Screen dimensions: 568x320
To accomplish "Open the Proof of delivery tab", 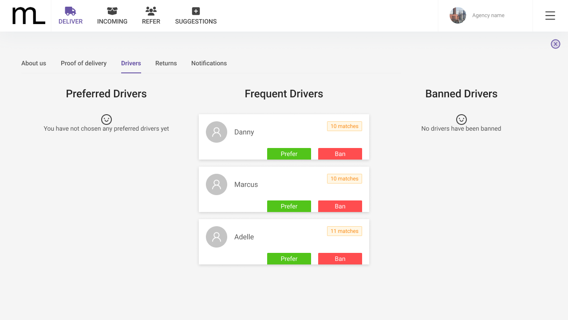I will coord(83,63).
